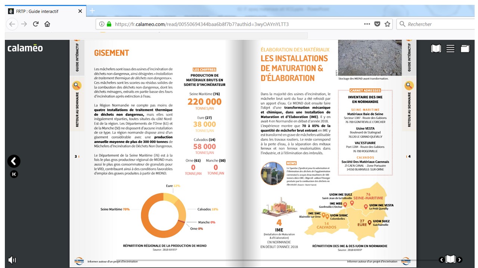478x268 pixels.
Task: Open the page thumbnails view icon
Action: 465,48
